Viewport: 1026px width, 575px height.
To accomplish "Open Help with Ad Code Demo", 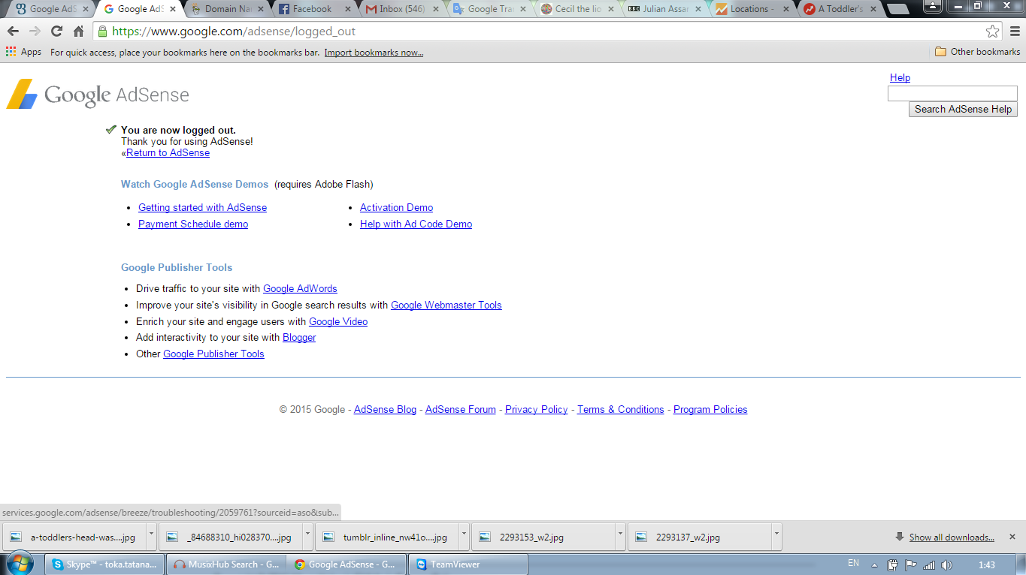I will pyautogui.click(x=416, y=224).
